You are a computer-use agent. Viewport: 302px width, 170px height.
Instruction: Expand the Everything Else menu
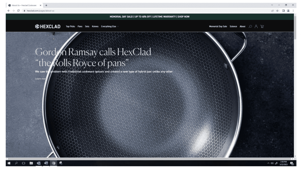pyautogui.click(x=110, y=26)
